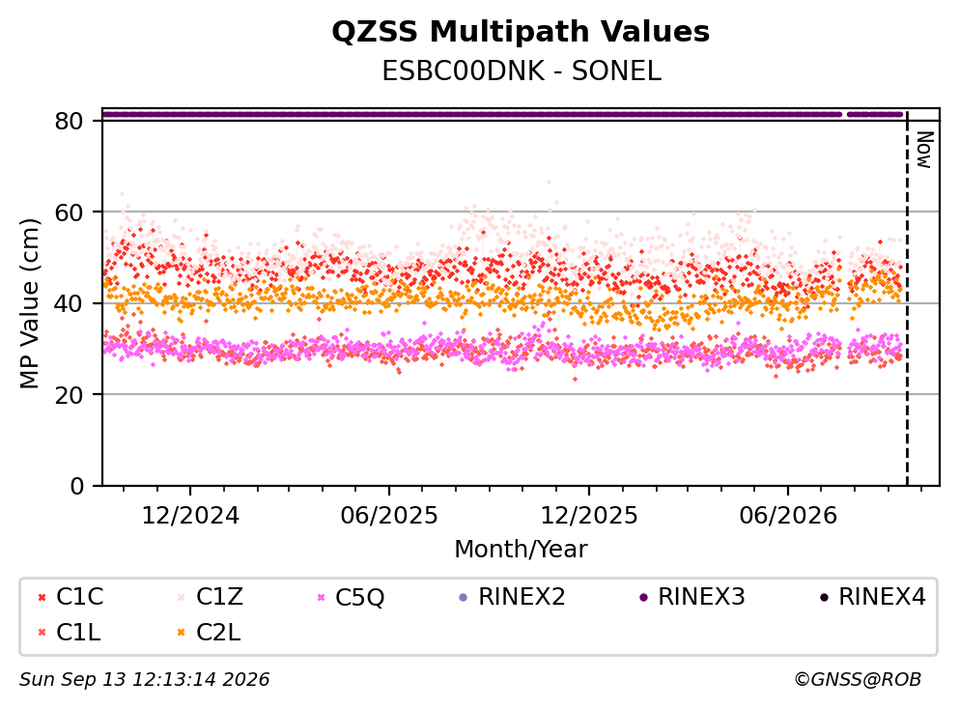Select the C1C legend label

tap(80, 596)
